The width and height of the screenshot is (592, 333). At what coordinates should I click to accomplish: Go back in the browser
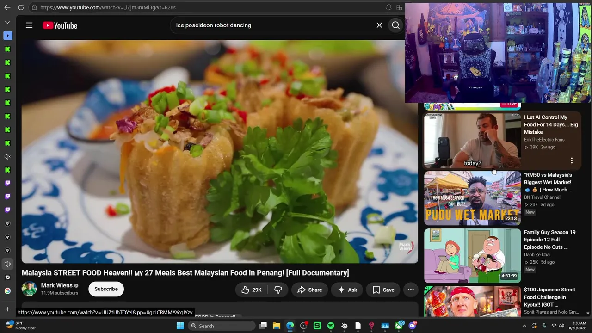pyautogui.click(x=7, y=7)
